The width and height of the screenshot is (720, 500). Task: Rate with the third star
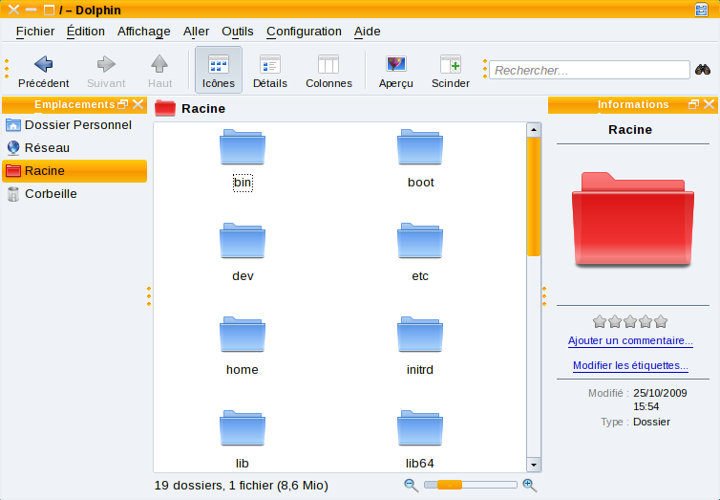coord(630,321)
